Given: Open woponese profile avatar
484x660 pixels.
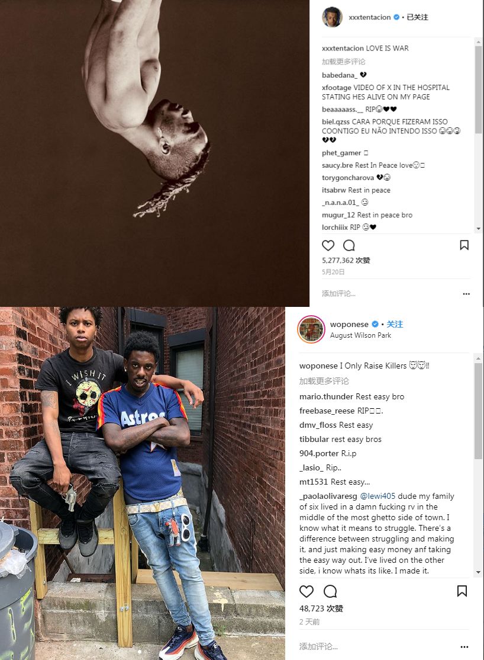Looking at the screenshot, I should 311,329.
